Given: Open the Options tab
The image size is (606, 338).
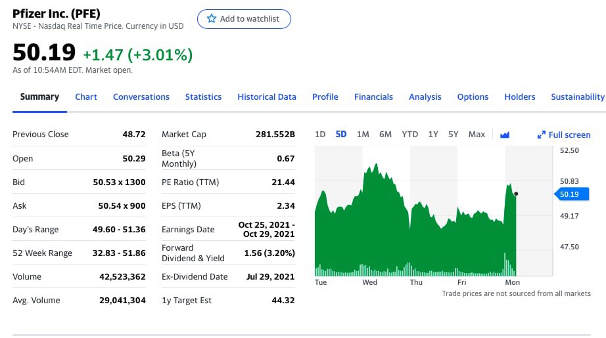Looking at the screenshot, I should [x=473, y=97].
